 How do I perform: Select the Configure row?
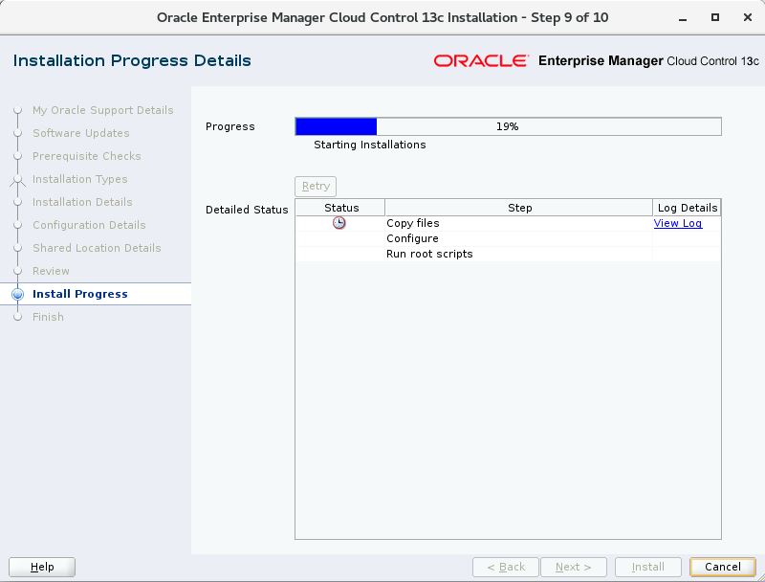pos(508,238)
